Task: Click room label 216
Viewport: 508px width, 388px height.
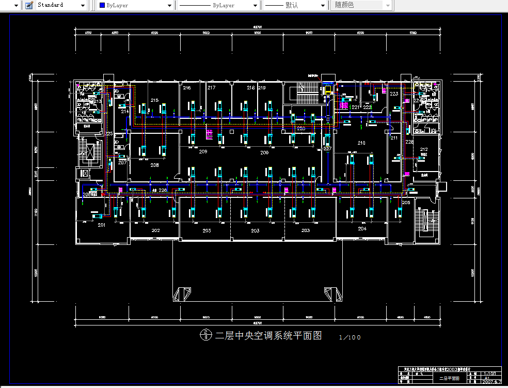Action: coord(187,88)
